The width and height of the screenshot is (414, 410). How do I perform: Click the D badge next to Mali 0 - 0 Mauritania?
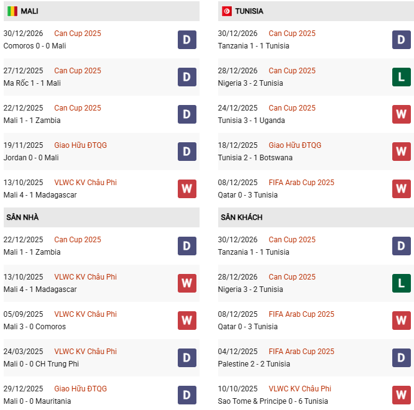click(187, 395)
